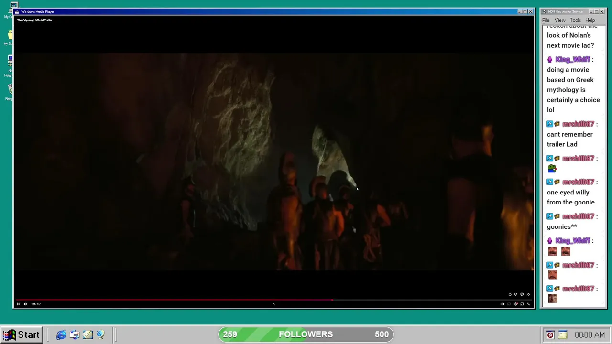Enter fullscreen using the corner icon
This screenshot has height=344, width=612.
point(528,304)
